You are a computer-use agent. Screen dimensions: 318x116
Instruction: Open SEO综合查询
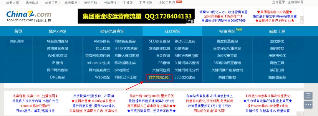159,41
